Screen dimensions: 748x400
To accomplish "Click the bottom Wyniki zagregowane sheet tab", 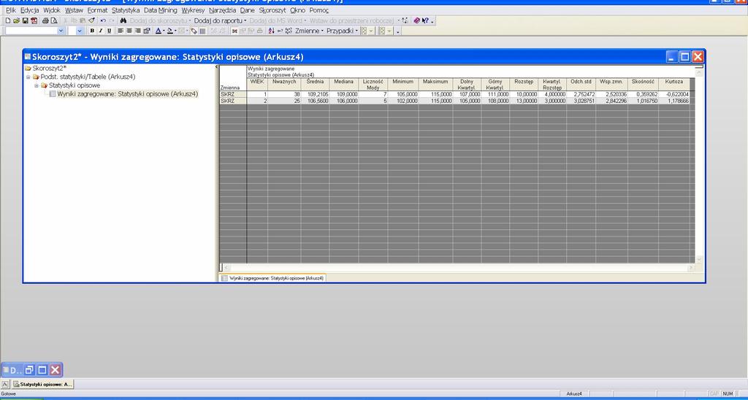I will (273, 278).
